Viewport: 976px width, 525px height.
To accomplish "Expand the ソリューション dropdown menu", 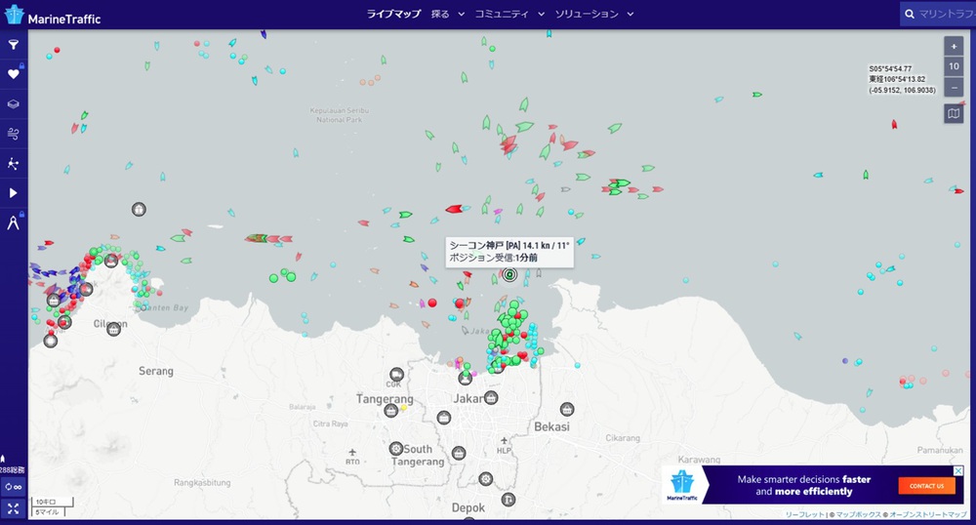I will click(593, 15).
